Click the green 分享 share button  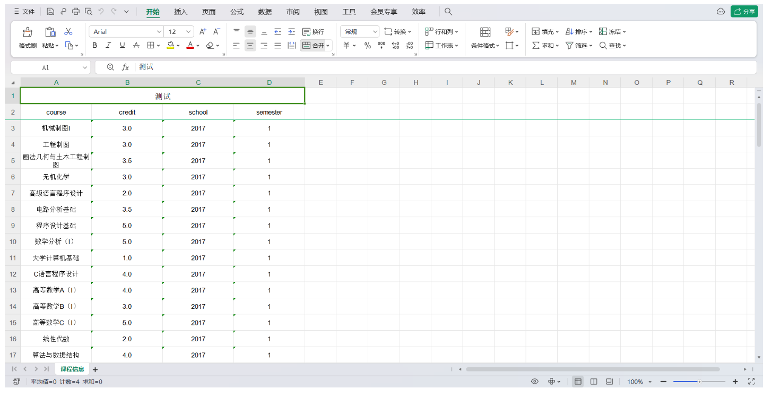[744, 12]
